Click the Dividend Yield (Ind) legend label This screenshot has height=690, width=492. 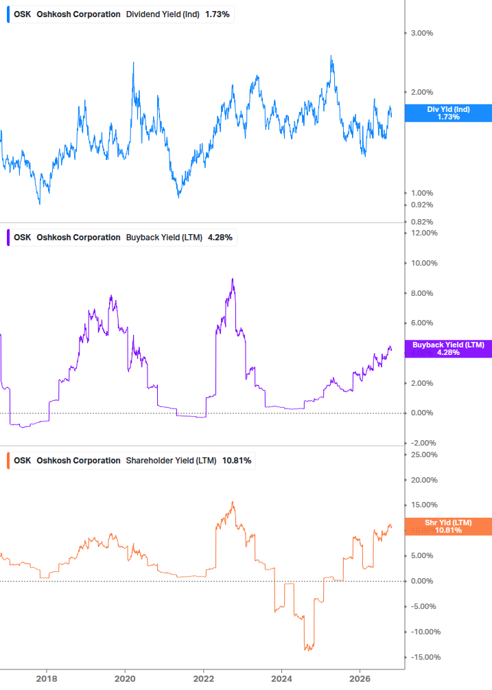pos(163,14)
